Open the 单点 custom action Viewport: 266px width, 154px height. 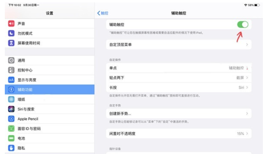tap(179, 68)
